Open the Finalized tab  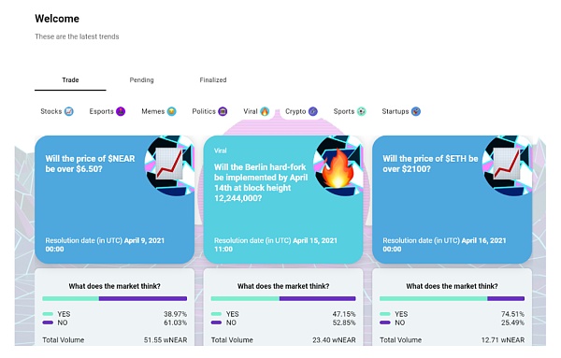pos(213,80)
